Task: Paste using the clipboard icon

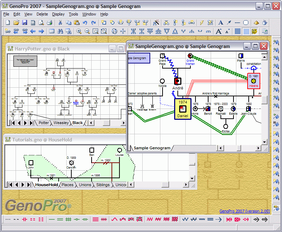Action: pos(77,23)
